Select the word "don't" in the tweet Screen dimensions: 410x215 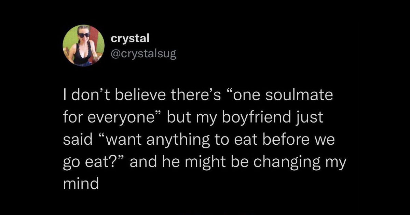tap(87, 95)
